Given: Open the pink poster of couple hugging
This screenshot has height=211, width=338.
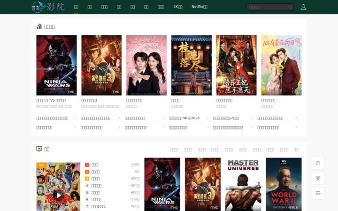Looking at the screenshot, I should tap(146, 65).
